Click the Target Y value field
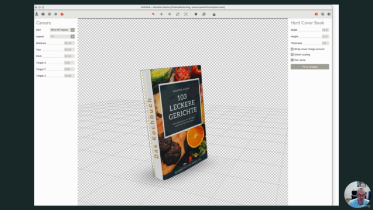This screenshot has width=373, height=210. click(69, 69)
